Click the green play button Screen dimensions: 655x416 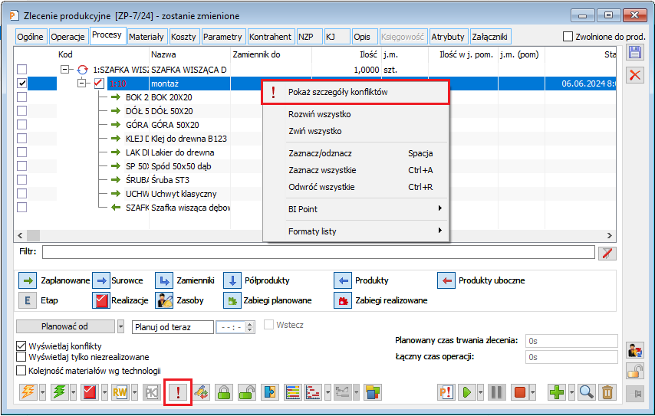[x=467, y=392]
